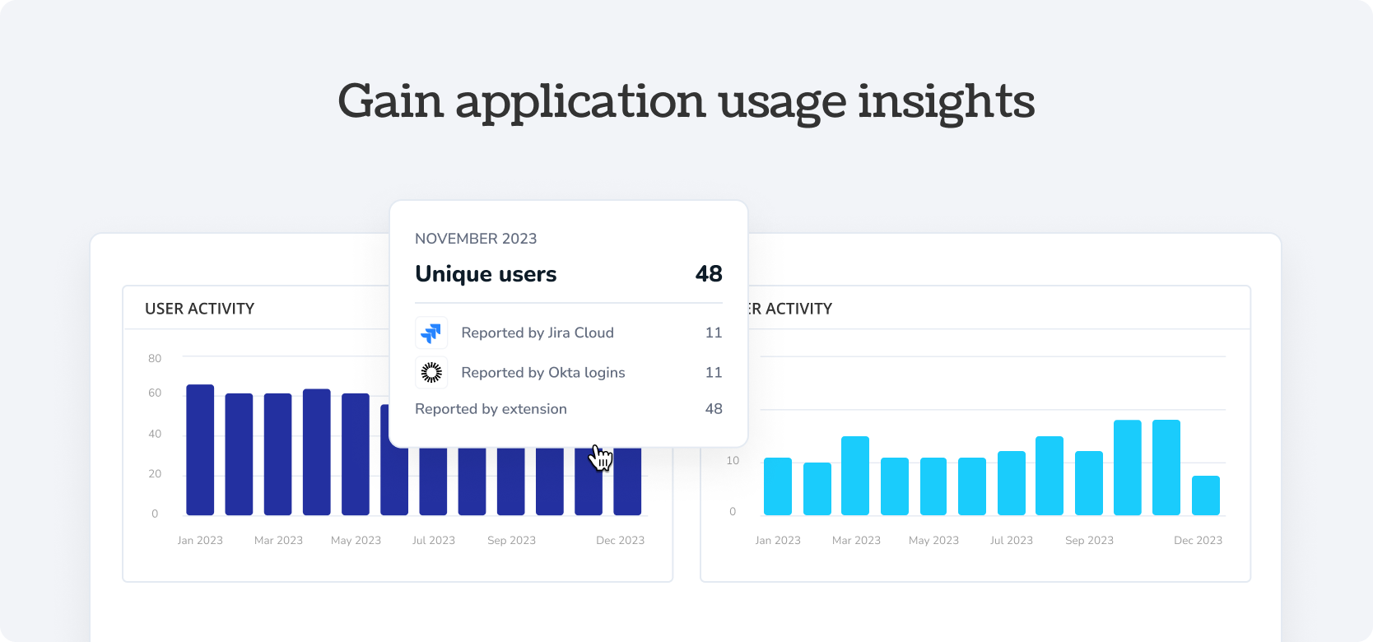Click the dark blue chart's USER ACTIVITY title
The width and height of the screenshot is (1373, 642).
[200, 309]
